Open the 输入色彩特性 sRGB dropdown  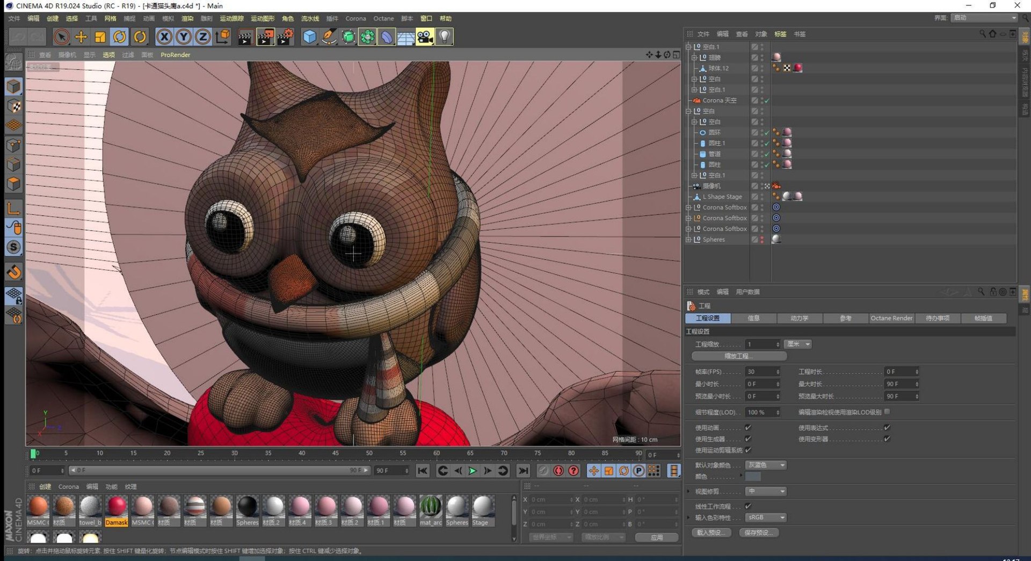[766, 517]
